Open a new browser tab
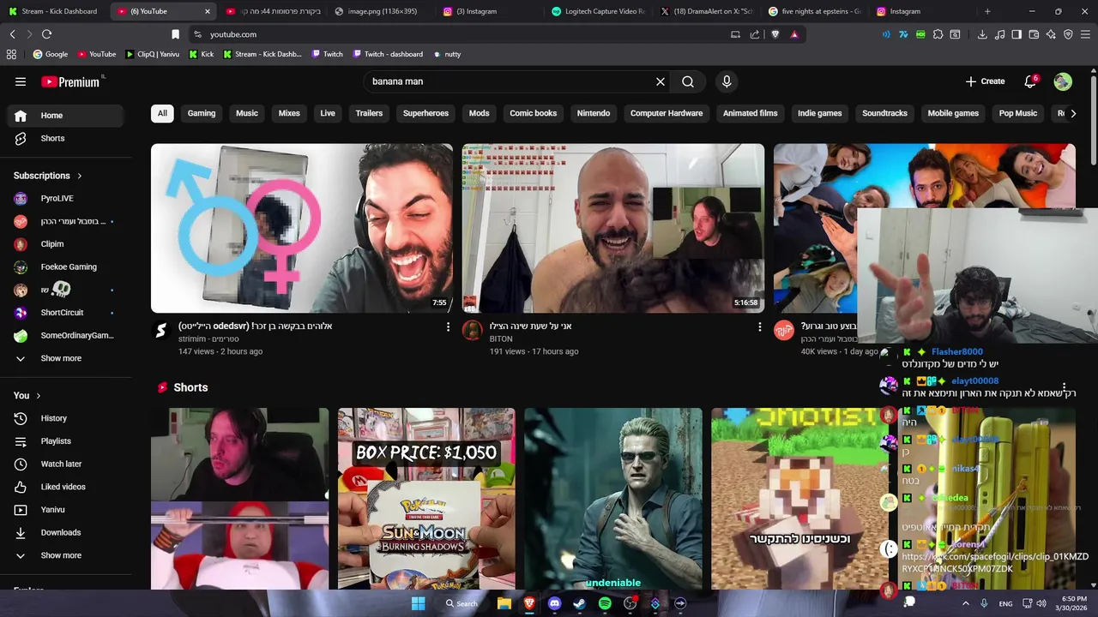The height and width of the screenshot is (617, 1098). click(987, 11)
